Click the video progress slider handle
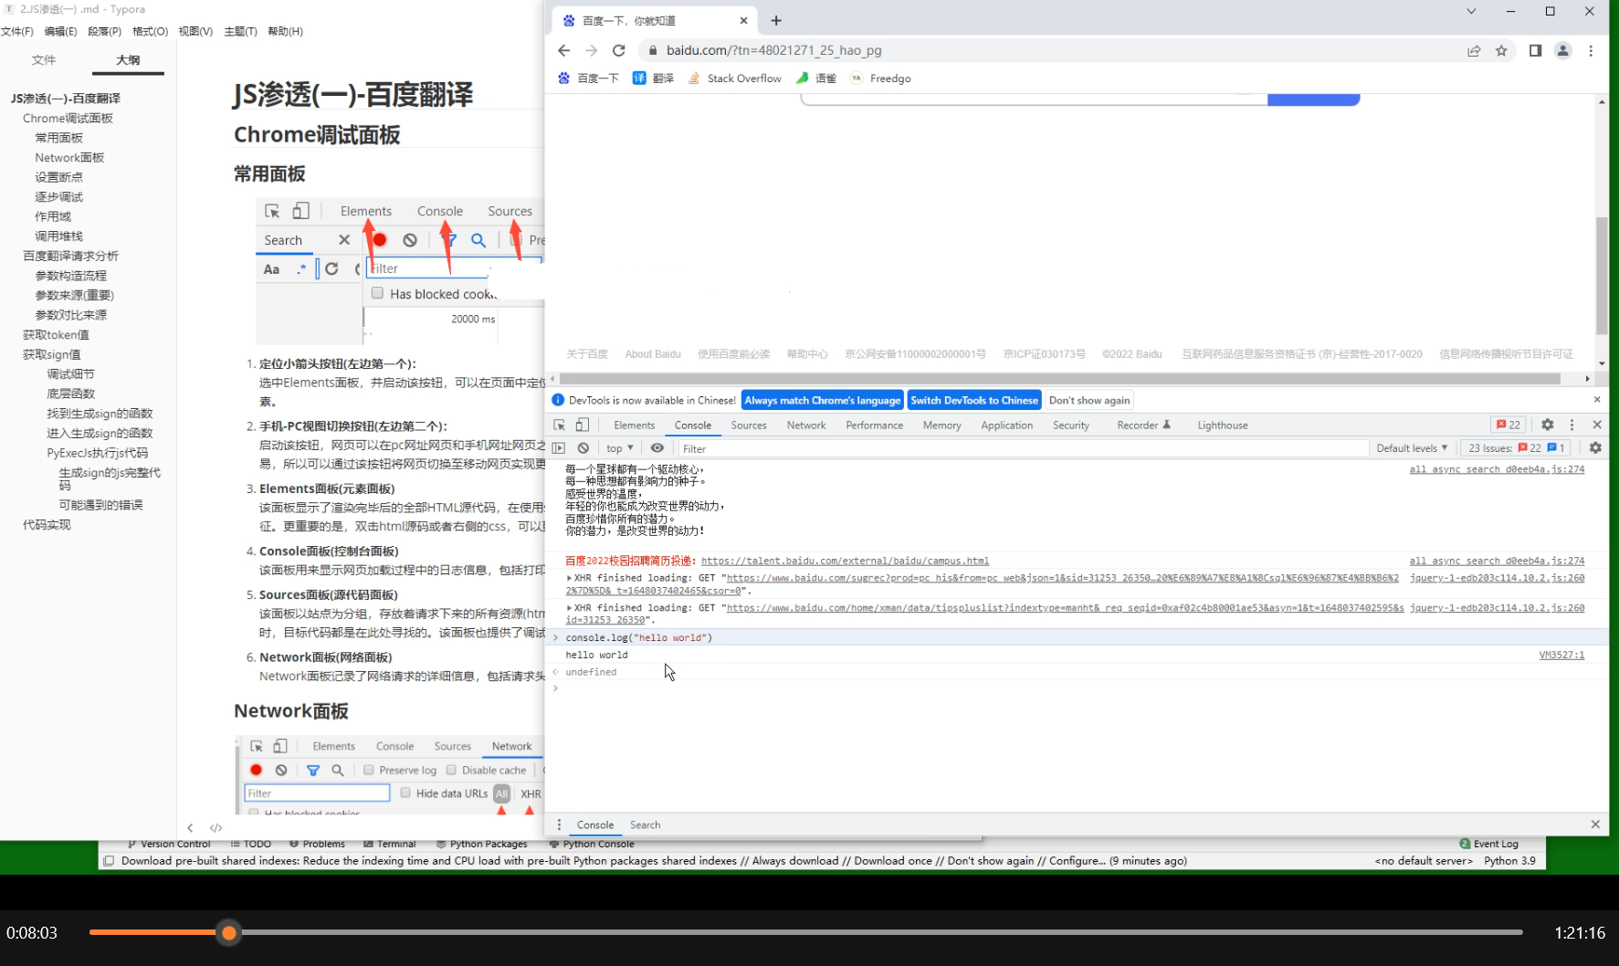Viewport: 1619px width, 966px height. tap(229, 932)
